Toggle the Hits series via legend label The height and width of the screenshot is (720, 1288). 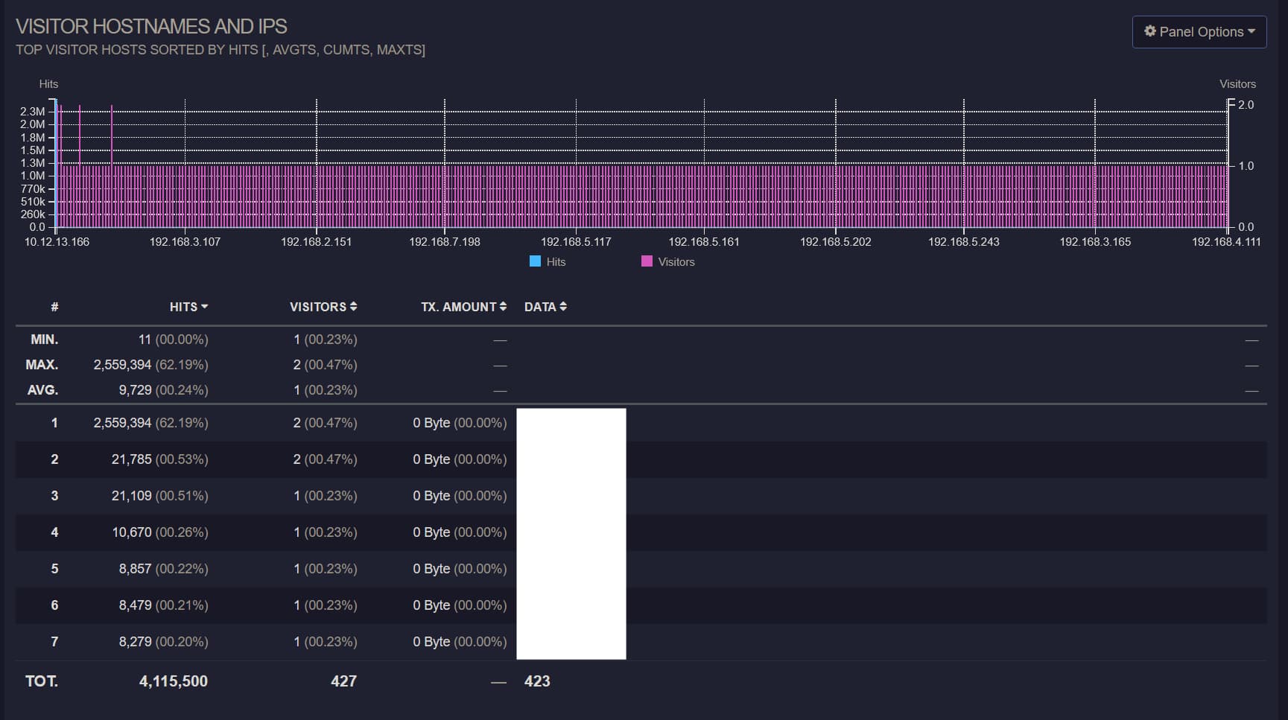click(556, 262)
